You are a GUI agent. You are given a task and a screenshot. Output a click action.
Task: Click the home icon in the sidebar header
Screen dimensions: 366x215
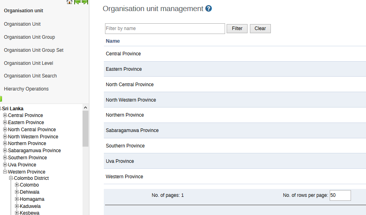pyautogui.click(x=69, y=2)
